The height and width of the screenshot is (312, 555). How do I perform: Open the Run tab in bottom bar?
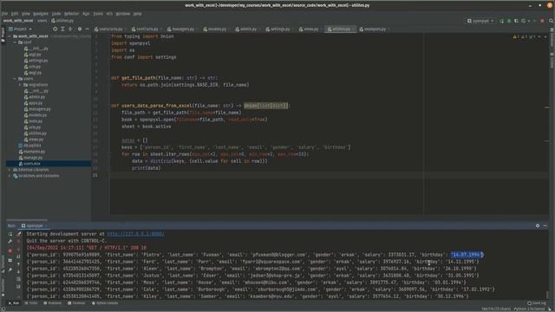point(14,303)
